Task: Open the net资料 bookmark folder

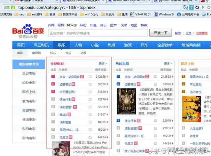Action: [x=35, y=14]
